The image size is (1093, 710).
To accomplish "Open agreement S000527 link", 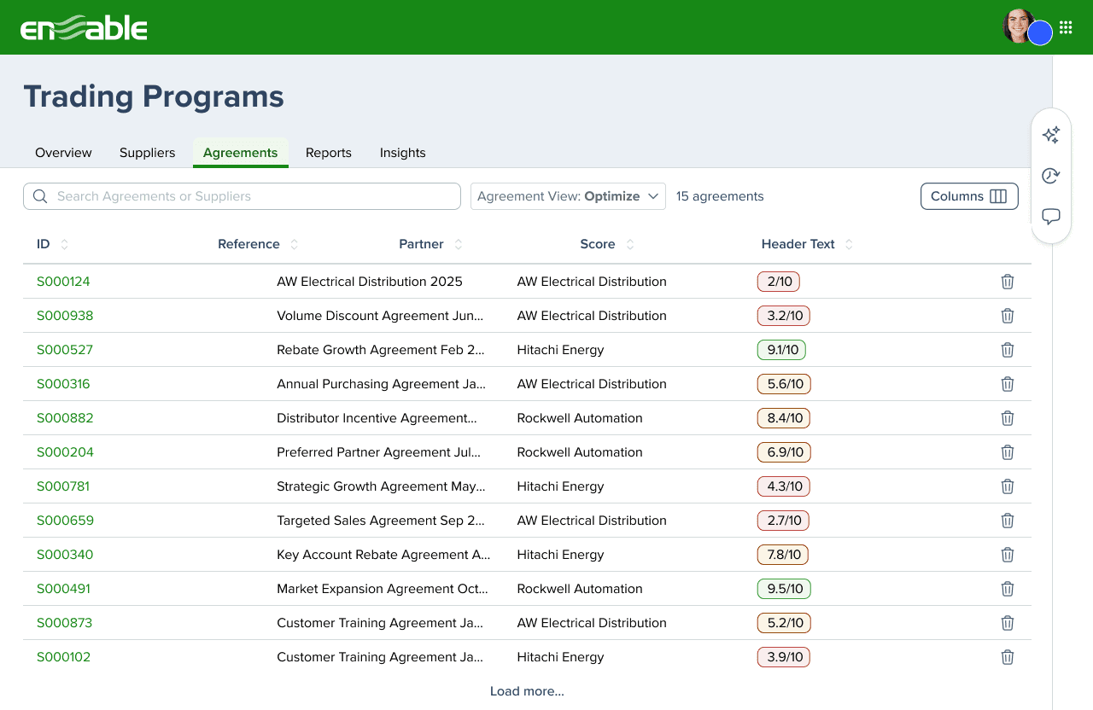I will coord(65,350).
